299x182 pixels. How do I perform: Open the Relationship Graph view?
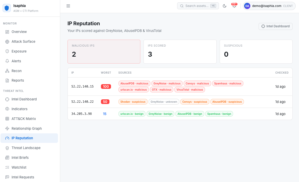[29, 128]
